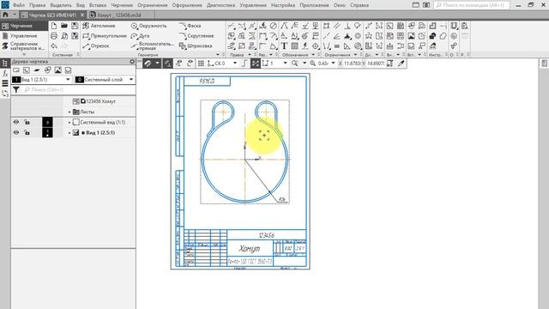The height and width of the screenshot is (309, 549).
Task: Select the Отрезок tool
Action: pyautogui.click(x=96, y=45)
